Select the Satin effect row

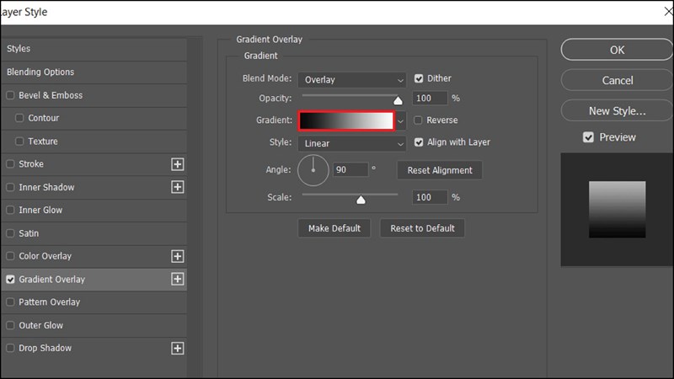click(x=94, y=233)
